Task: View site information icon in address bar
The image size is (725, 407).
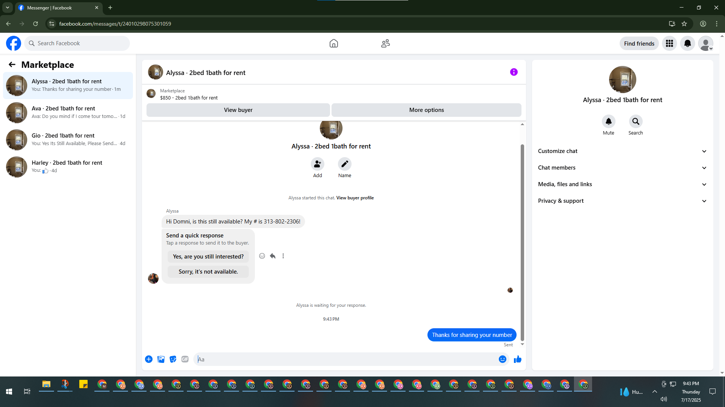Action: (x=52, y=24)
